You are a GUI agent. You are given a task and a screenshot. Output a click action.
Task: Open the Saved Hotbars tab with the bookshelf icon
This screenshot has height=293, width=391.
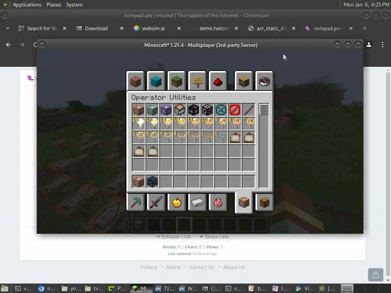(244, 81)
